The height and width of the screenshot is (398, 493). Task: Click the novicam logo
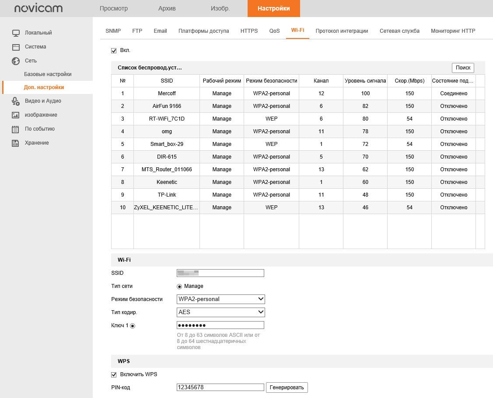(x=38, y=8)
